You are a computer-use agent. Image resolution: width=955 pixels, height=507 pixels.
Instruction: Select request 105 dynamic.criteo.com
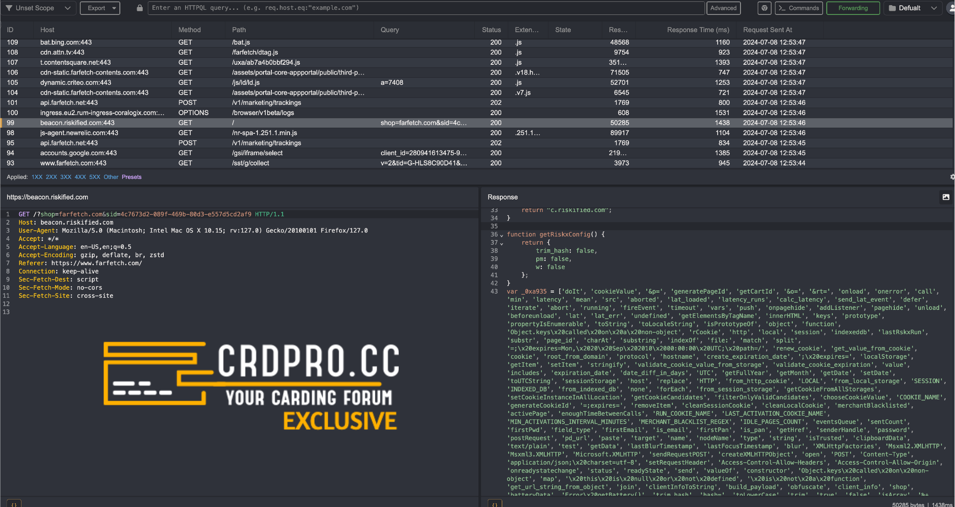pos(476,82)
